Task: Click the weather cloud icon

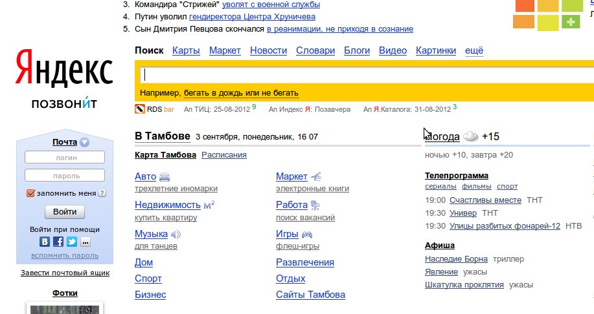Action: [x=471, y=137]
